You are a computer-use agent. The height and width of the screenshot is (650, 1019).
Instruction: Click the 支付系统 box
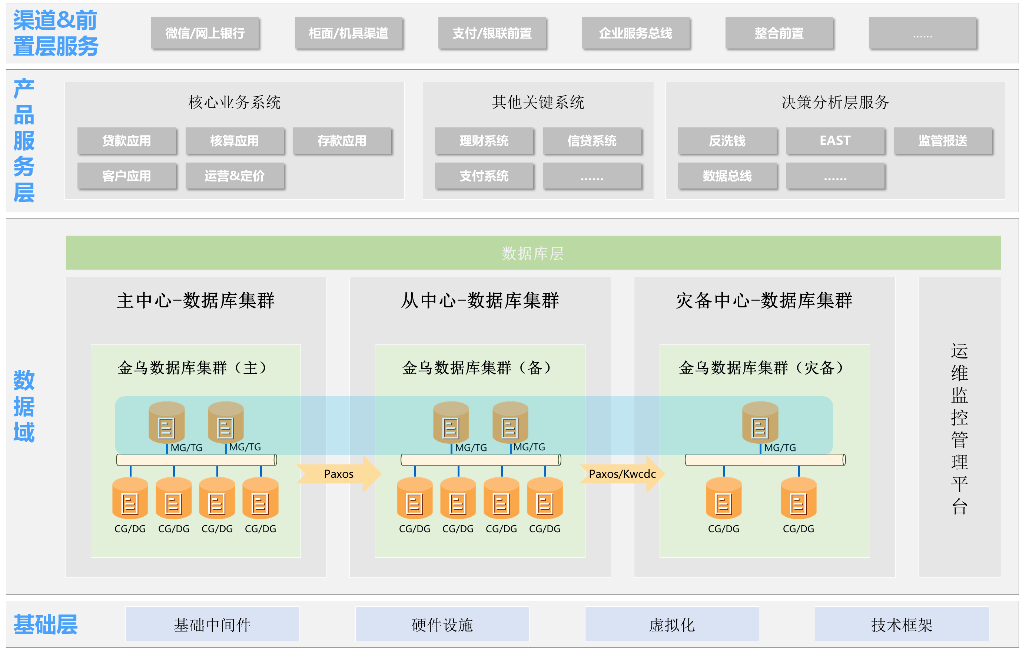pos(484,176)
